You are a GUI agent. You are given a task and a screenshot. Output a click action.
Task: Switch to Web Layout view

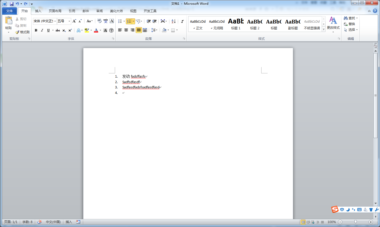point(313,222)
